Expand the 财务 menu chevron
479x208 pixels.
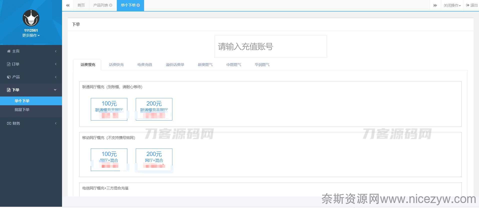click(x=56, y=123)
